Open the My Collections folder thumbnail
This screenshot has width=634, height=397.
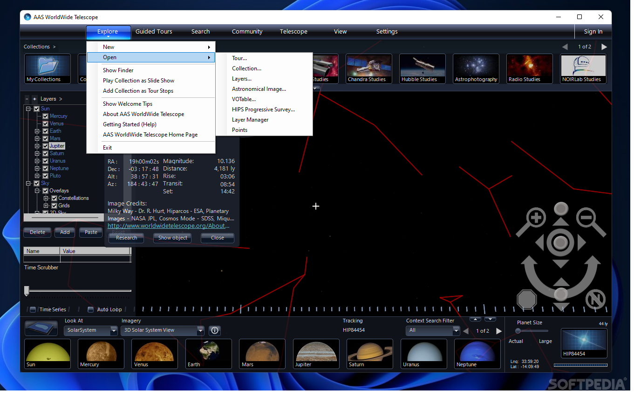point(48,69)
